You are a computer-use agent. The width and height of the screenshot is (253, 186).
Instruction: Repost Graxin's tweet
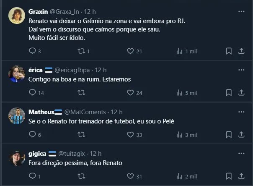tap(82, 51)
